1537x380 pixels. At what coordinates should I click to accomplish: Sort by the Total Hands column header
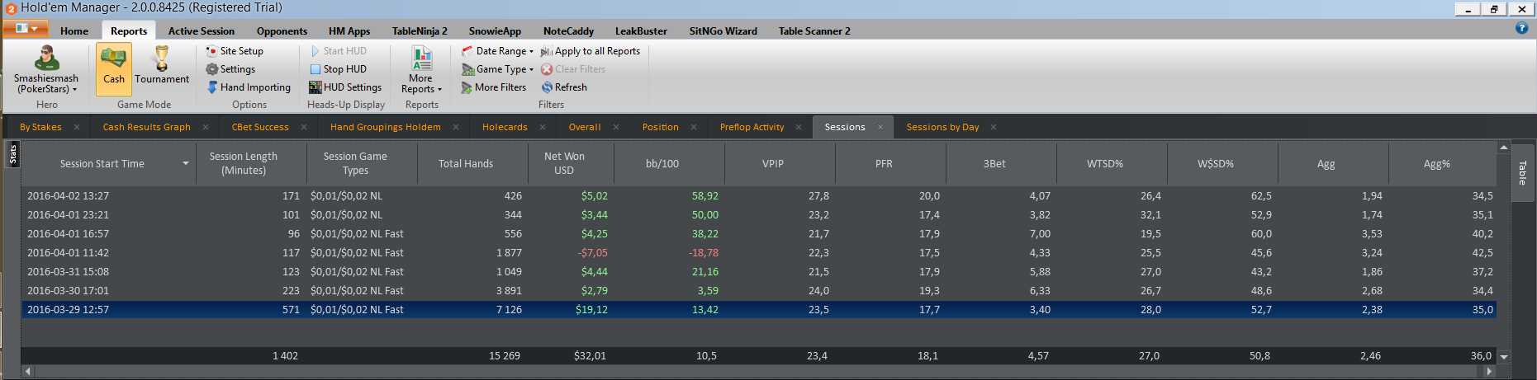[x=466, y=163]
